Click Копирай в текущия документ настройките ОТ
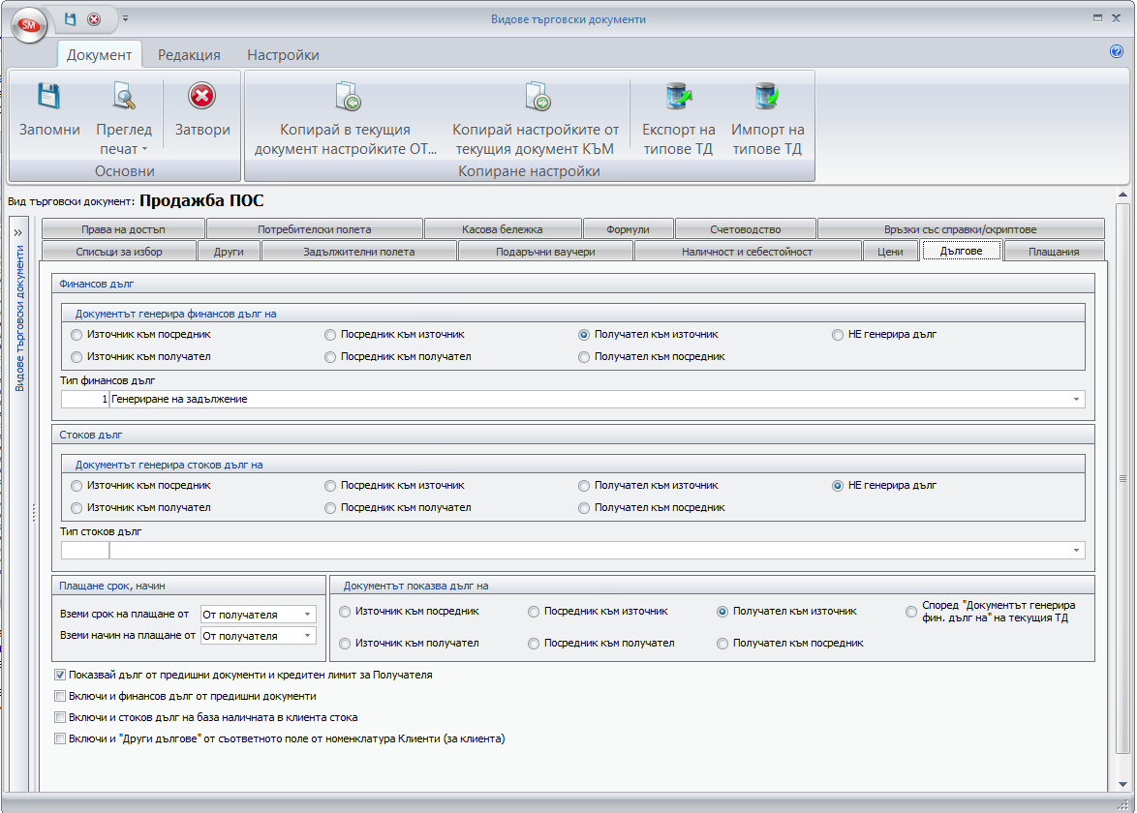This screenshot has height=813, width=1137. coord(346,117)
